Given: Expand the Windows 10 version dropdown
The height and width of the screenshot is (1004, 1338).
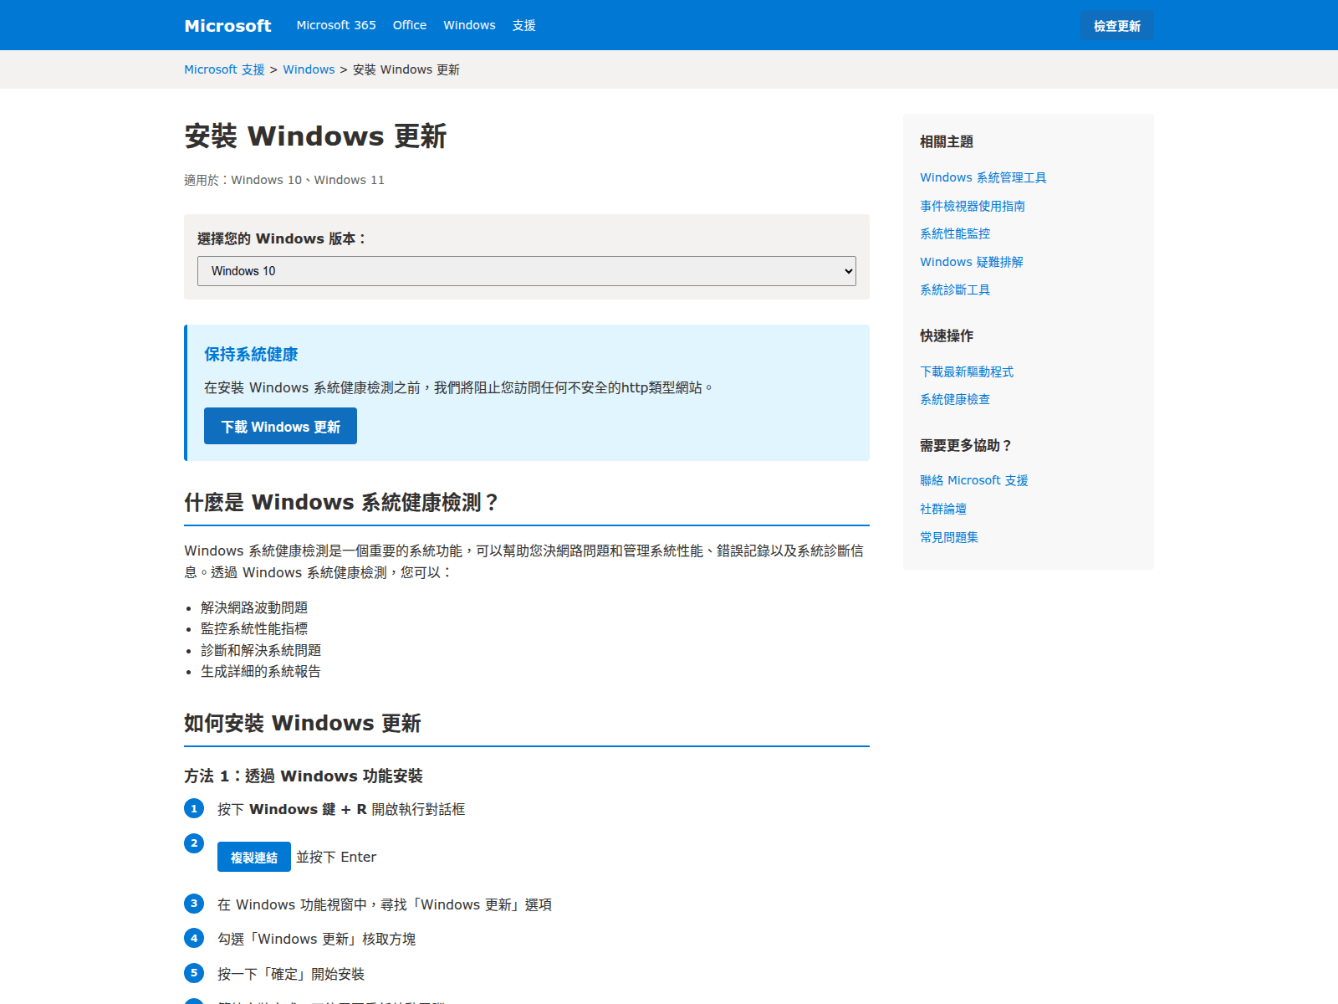Looking at the screenshot, I should click(527, 271).
